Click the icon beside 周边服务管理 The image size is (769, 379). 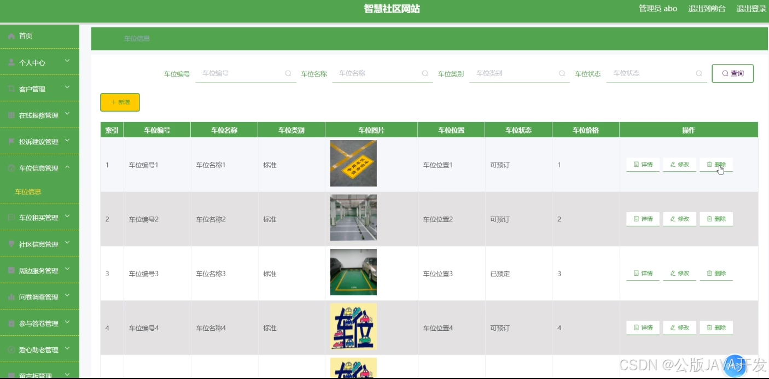pos(11,271)
